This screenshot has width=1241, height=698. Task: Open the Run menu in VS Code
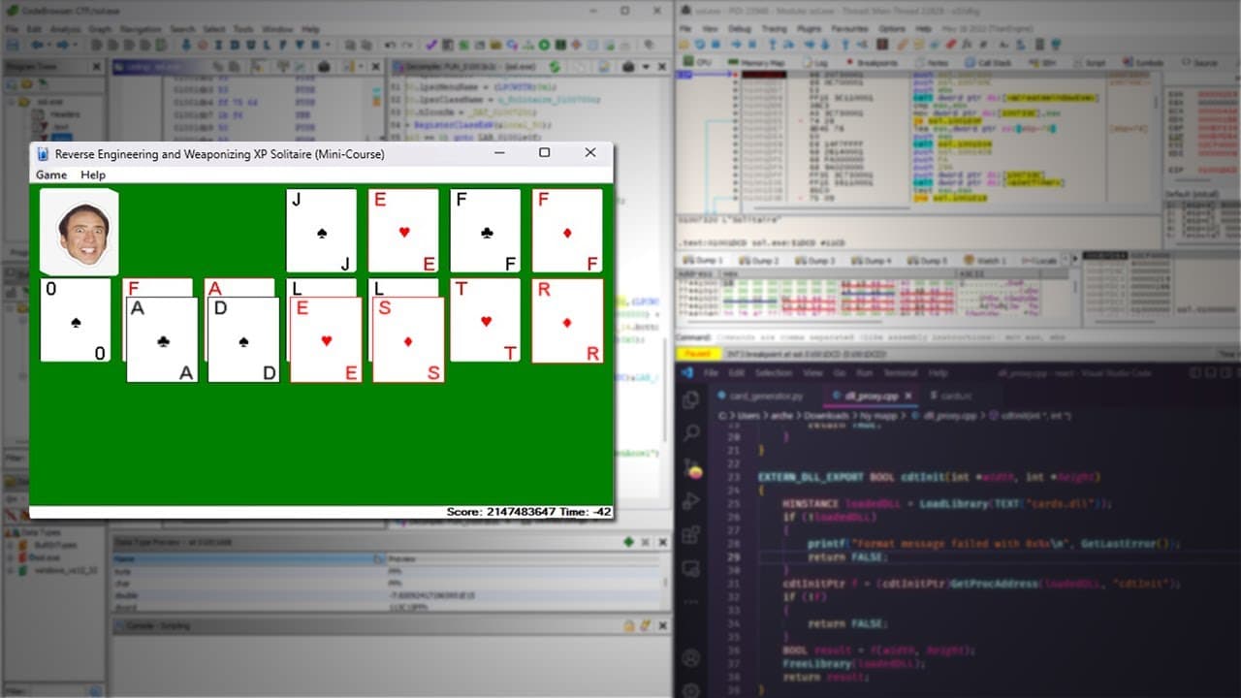pyautogui.click(x=863, y=373)
